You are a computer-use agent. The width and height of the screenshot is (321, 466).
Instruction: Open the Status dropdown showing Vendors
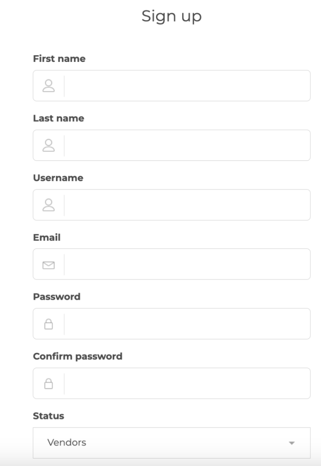coord(172,443)
